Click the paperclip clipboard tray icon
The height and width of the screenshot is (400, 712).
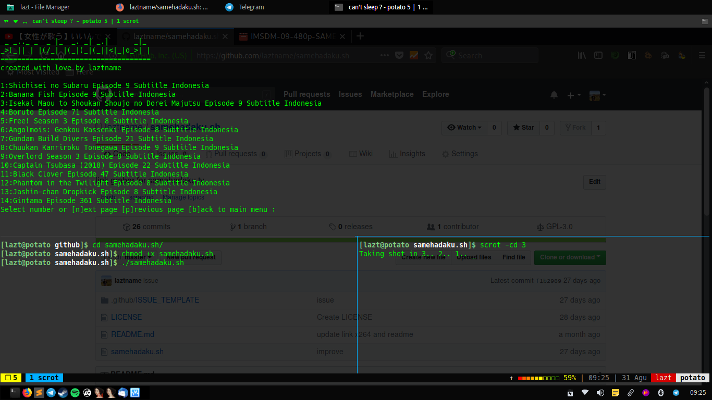(631, 393)
